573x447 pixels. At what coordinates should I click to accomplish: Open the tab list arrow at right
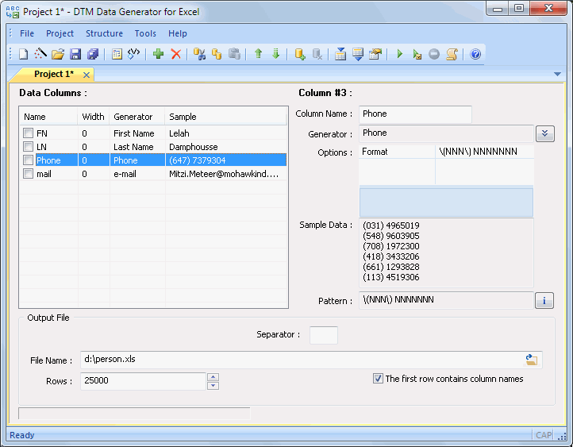(557, 74)
